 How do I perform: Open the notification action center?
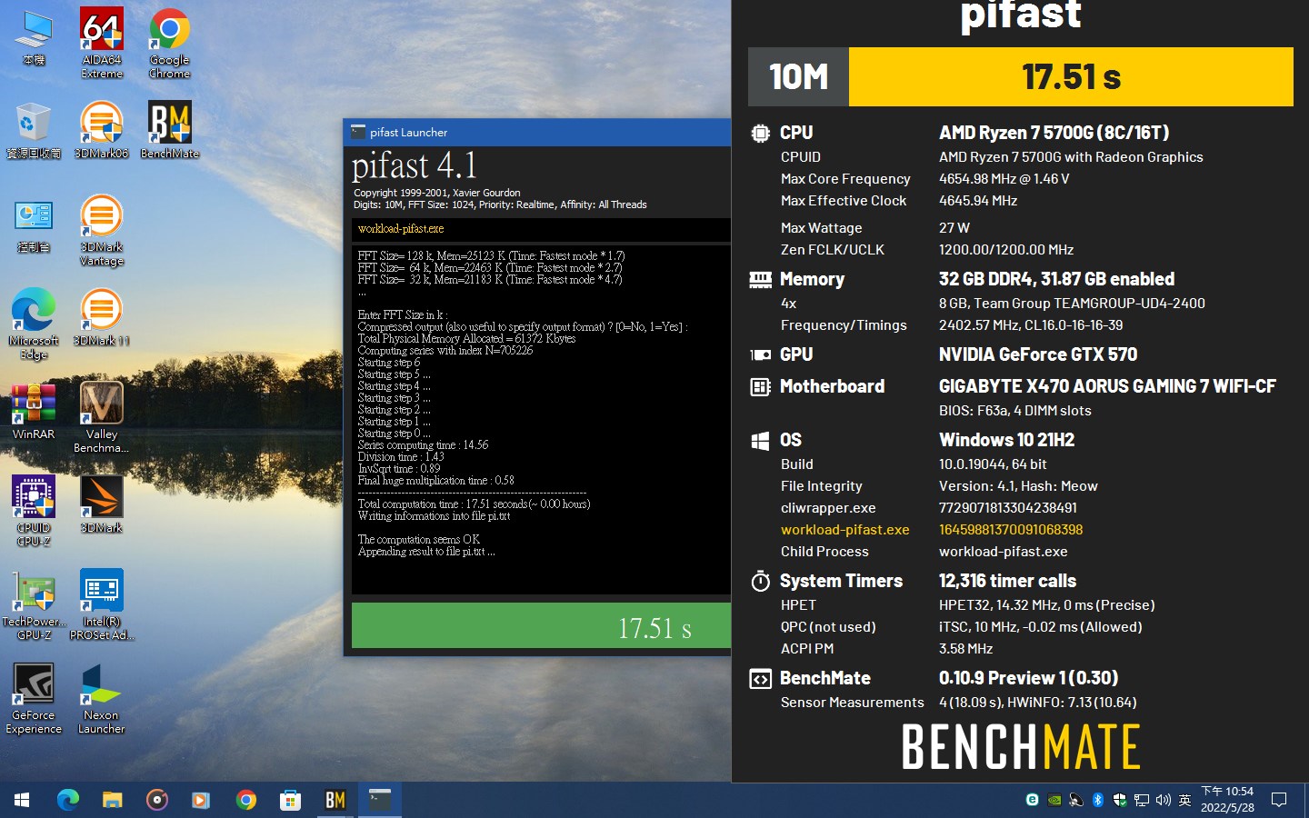pos(1279,800)
